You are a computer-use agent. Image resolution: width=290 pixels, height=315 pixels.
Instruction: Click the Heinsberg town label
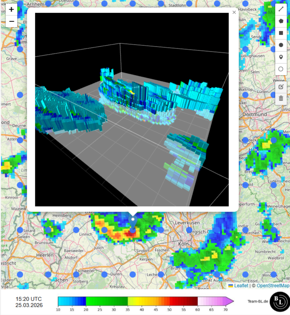pos(62,216)
